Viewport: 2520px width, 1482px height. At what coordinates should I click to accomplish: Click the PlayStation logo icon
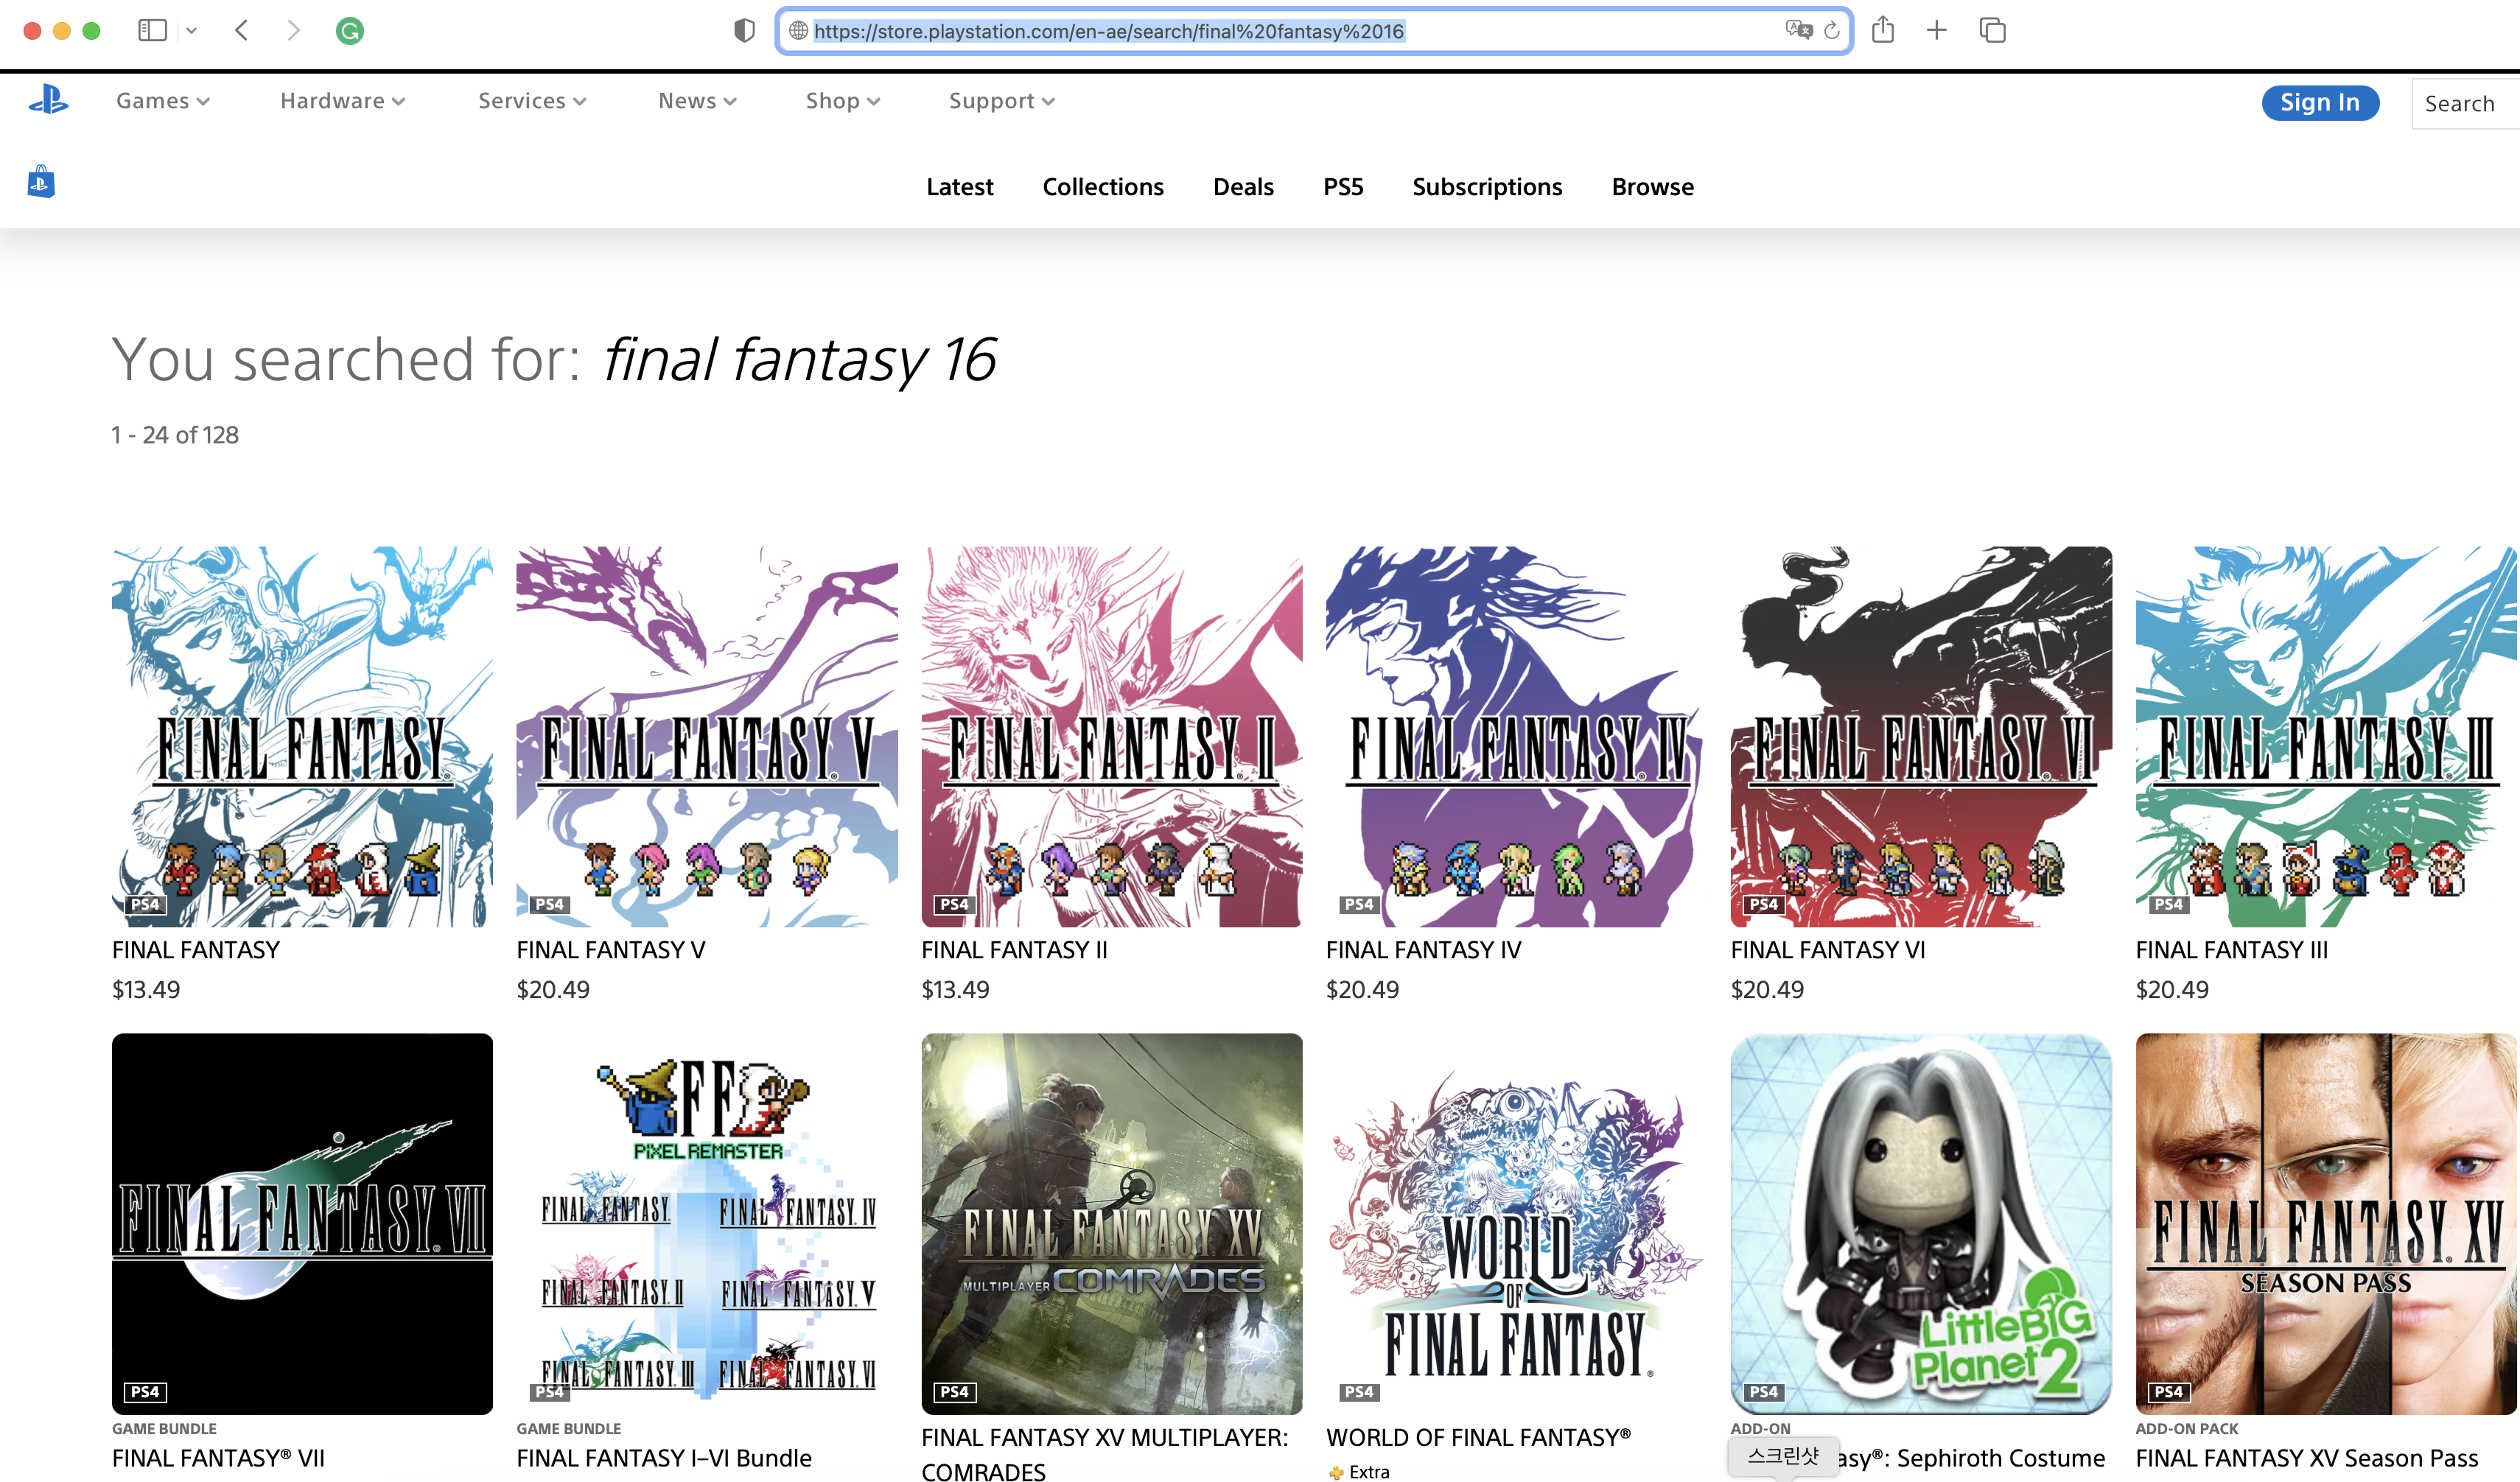48,101
